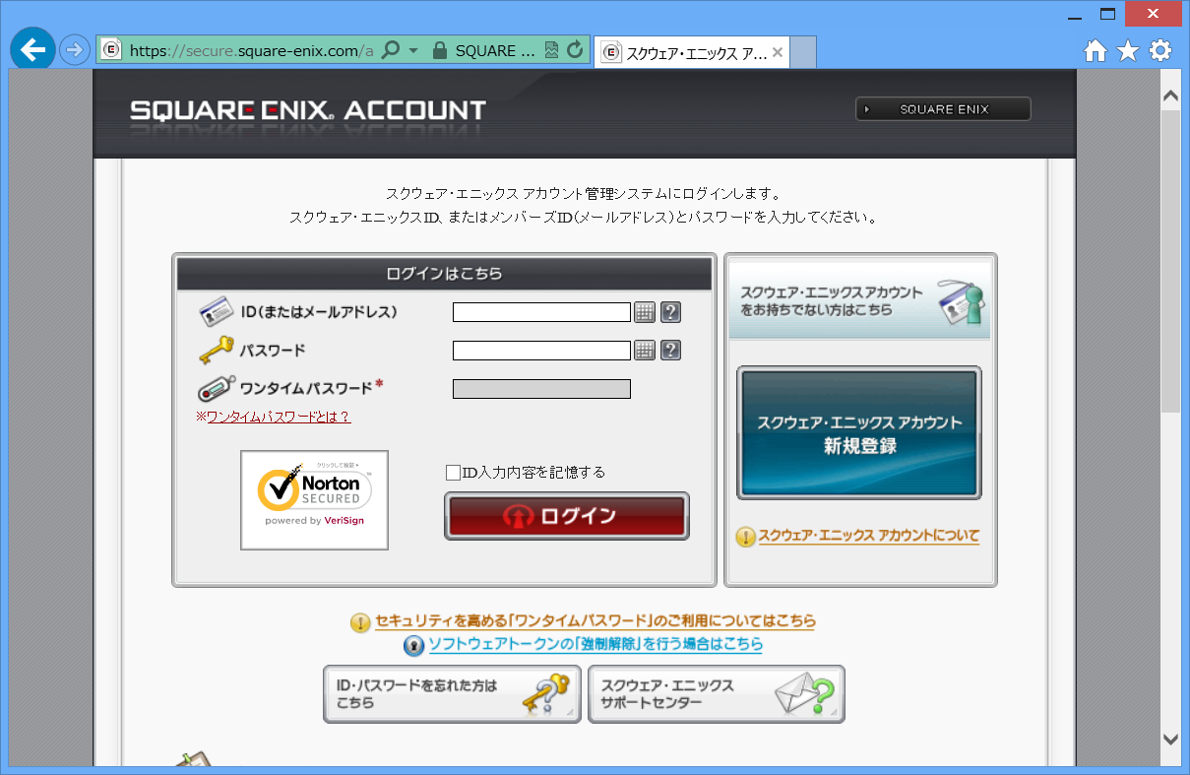
Task: Click the ワンタイムパスワード input field
Action: pyautogui.click(x=541, y=389)
